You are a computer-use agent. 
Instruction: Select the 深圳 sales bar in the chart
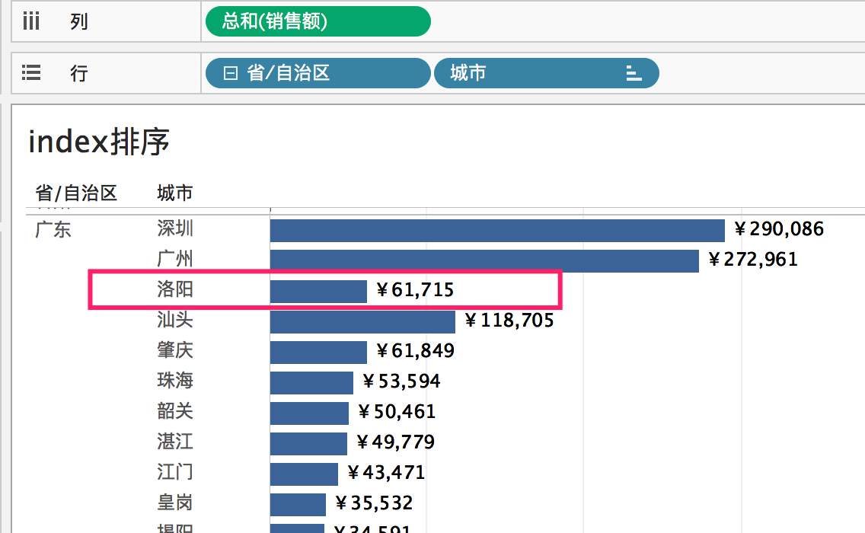click(x=495, y=229)
